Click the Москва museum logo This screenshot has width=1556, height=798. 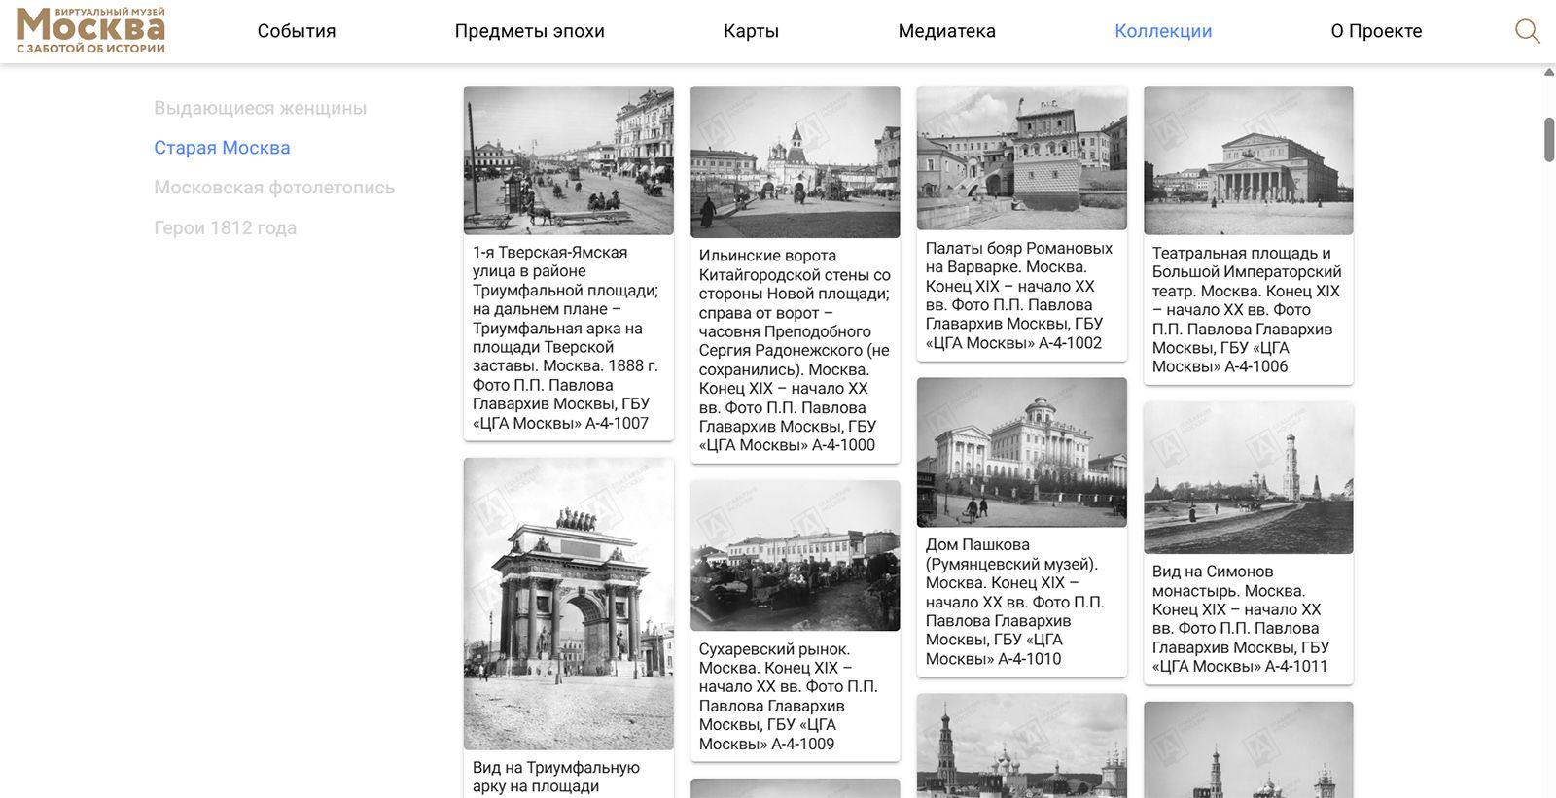point(90,30)
